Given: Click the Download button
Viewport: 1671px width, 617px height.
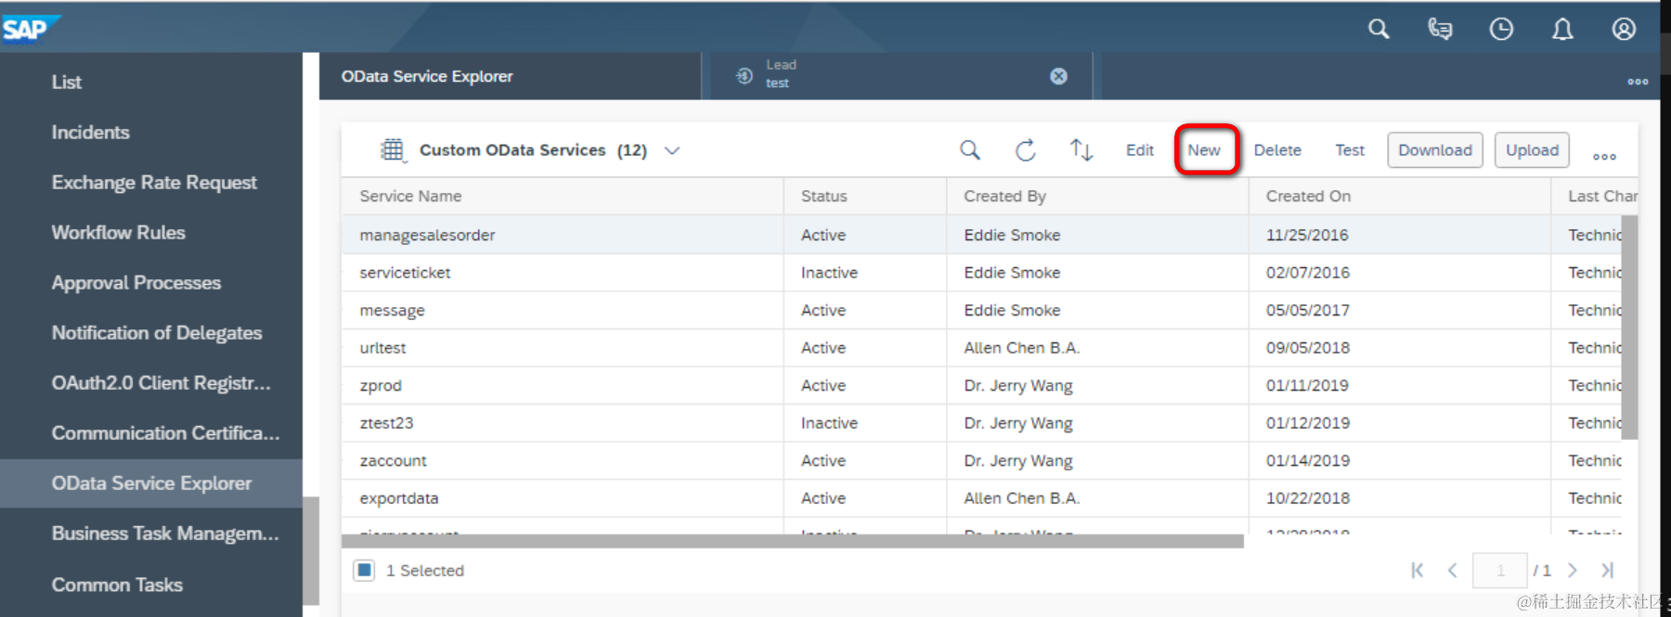Looking at the screenshot, I should click(1435, 150).
